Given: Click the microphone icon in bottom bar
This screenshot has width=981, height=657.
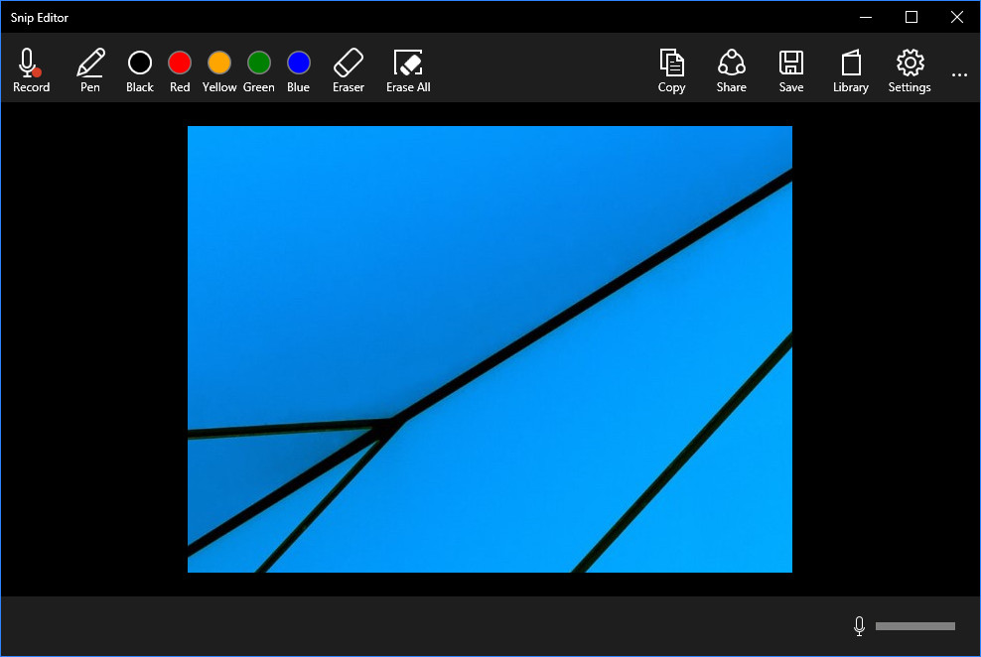Looking at the screenshot, I should click(859, 626).
